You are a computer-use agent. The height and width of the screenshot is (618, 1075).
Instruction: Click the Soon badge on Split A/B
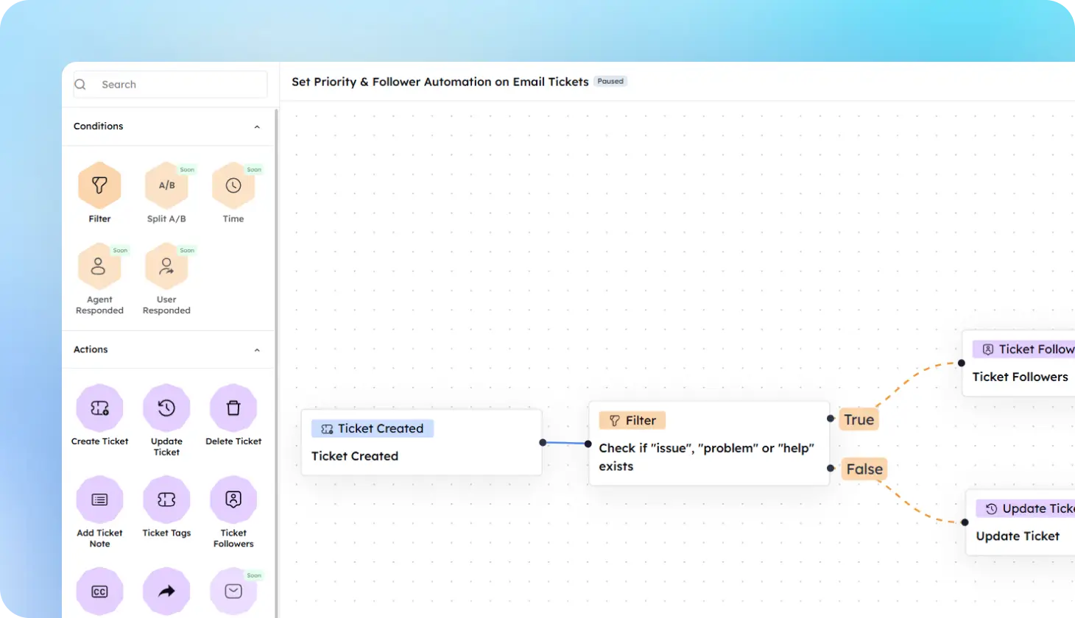[x=187, y=170]
